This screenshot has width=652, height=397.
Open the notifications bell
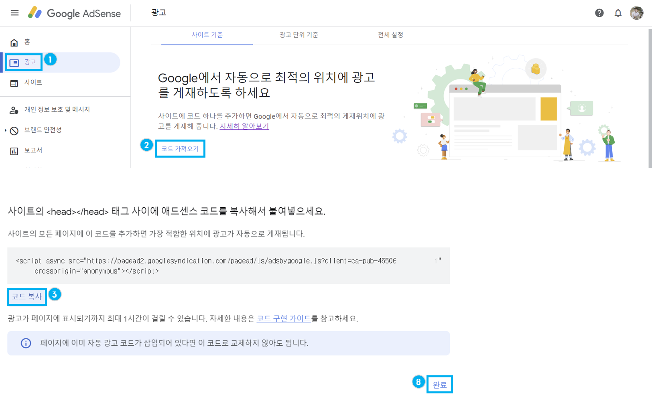(x=618, y=13)
